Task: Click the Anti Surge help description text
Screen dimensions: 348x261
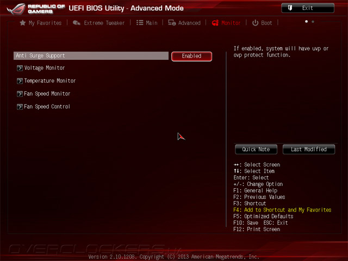Action: 281,52
